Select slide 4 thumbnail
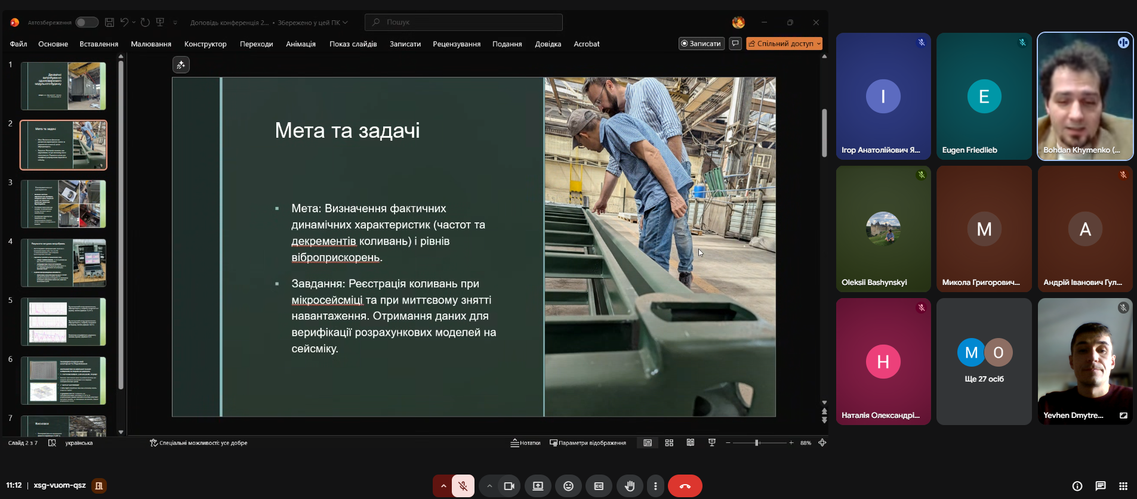 click(63, 263)
